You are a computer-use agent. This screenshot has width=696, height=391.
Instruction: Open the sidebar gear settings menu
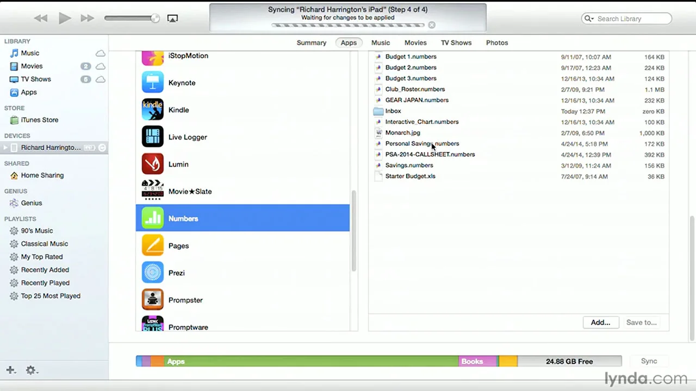click(31, 370)
